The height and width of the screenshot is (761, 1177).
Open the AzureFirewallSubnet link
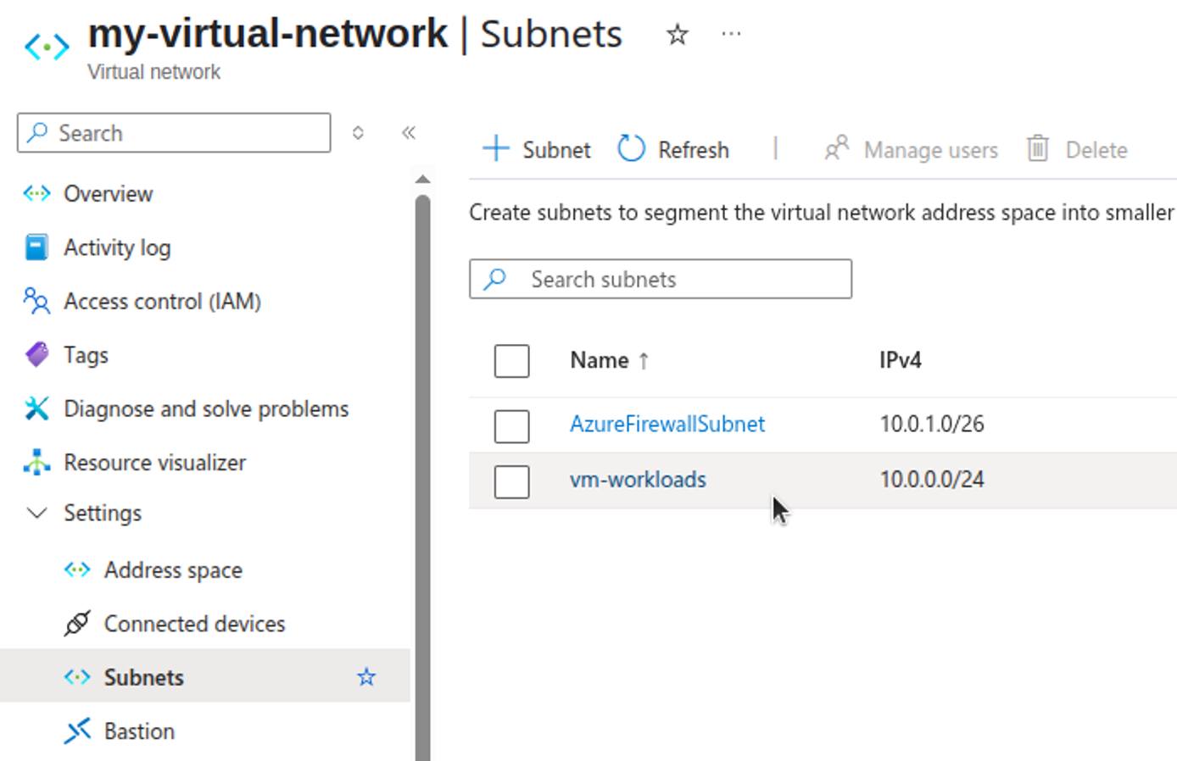coord(667,424)
